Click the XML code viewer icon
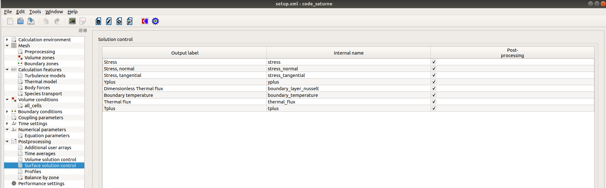 [82, 21]
